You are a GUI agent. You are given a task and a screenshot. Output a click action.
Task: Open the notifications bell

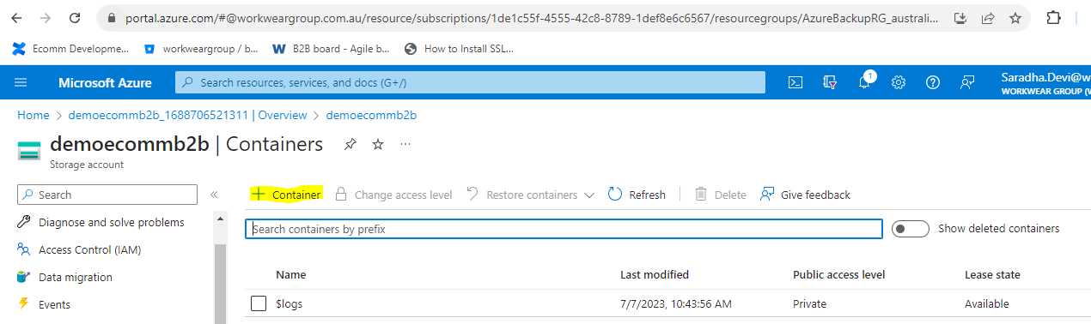[866, 81]
